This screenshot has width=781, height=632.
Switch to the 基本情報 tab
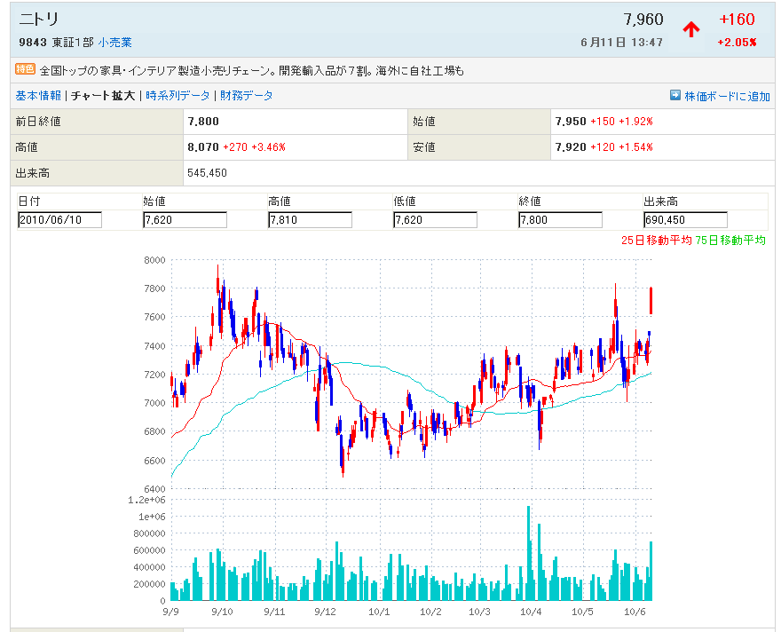tap(38, 95)
